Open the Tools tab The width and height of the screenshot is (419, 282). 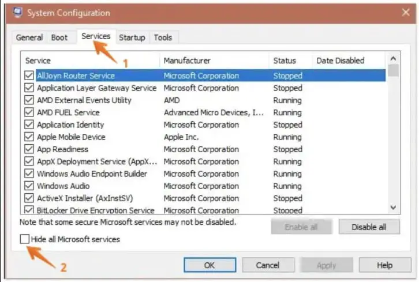[163, 37]
